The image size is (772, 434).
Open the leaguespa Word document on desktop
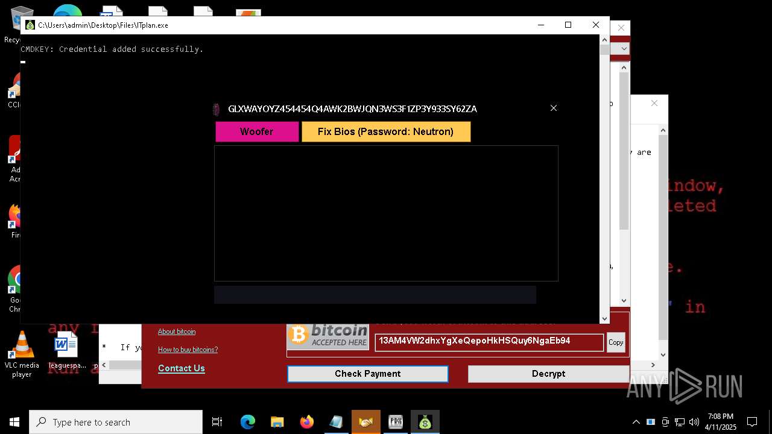(66, 351)
